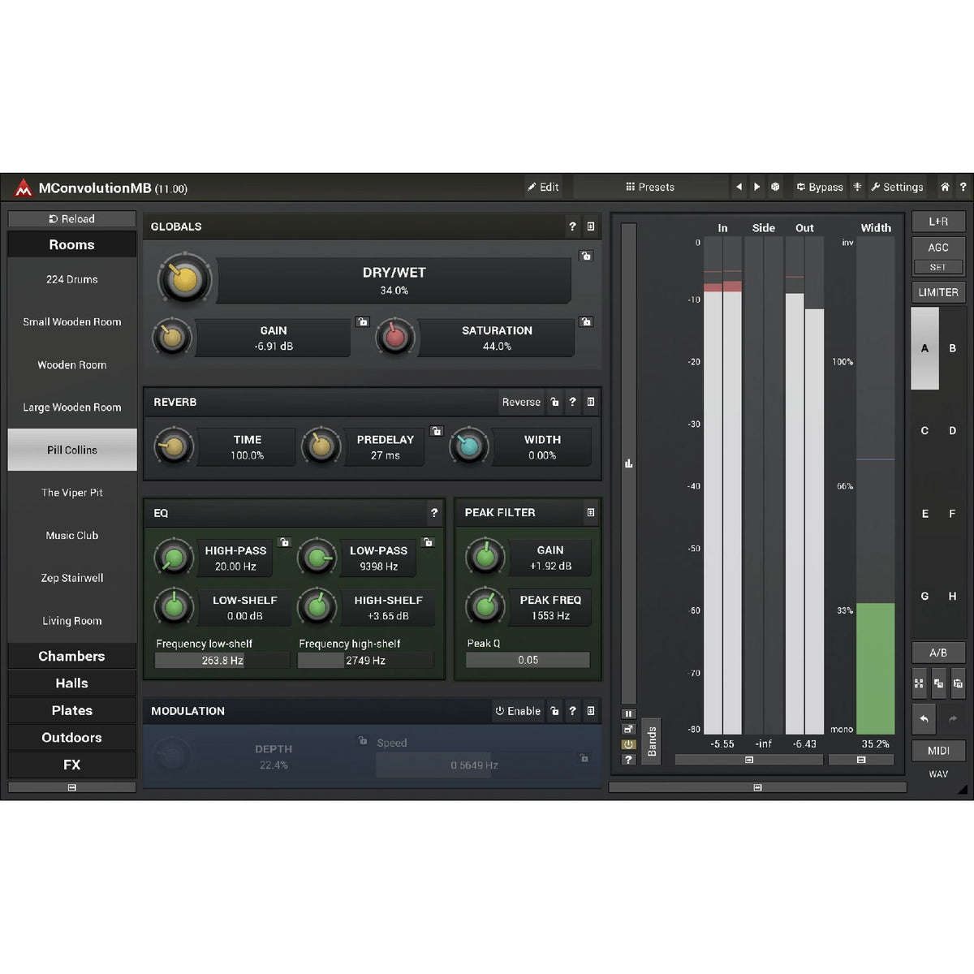The width and height of the screenshot is (974, 974).
Task: Open Modulation panel help
Action: (x=572, y=711)
